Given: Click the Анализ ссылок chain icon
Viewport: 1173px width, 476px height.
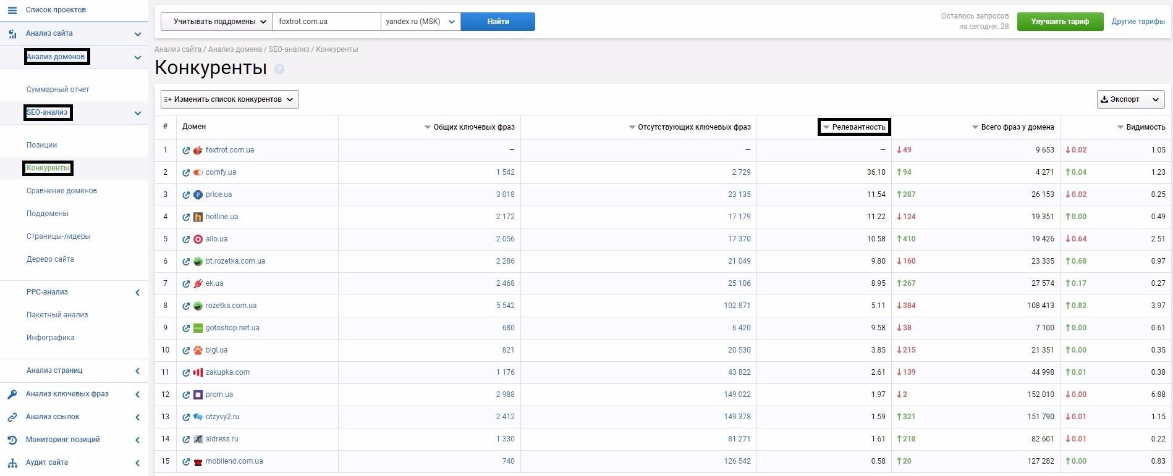Looking at the screenshot, I should pyautogui.click(x=12, y=417).
